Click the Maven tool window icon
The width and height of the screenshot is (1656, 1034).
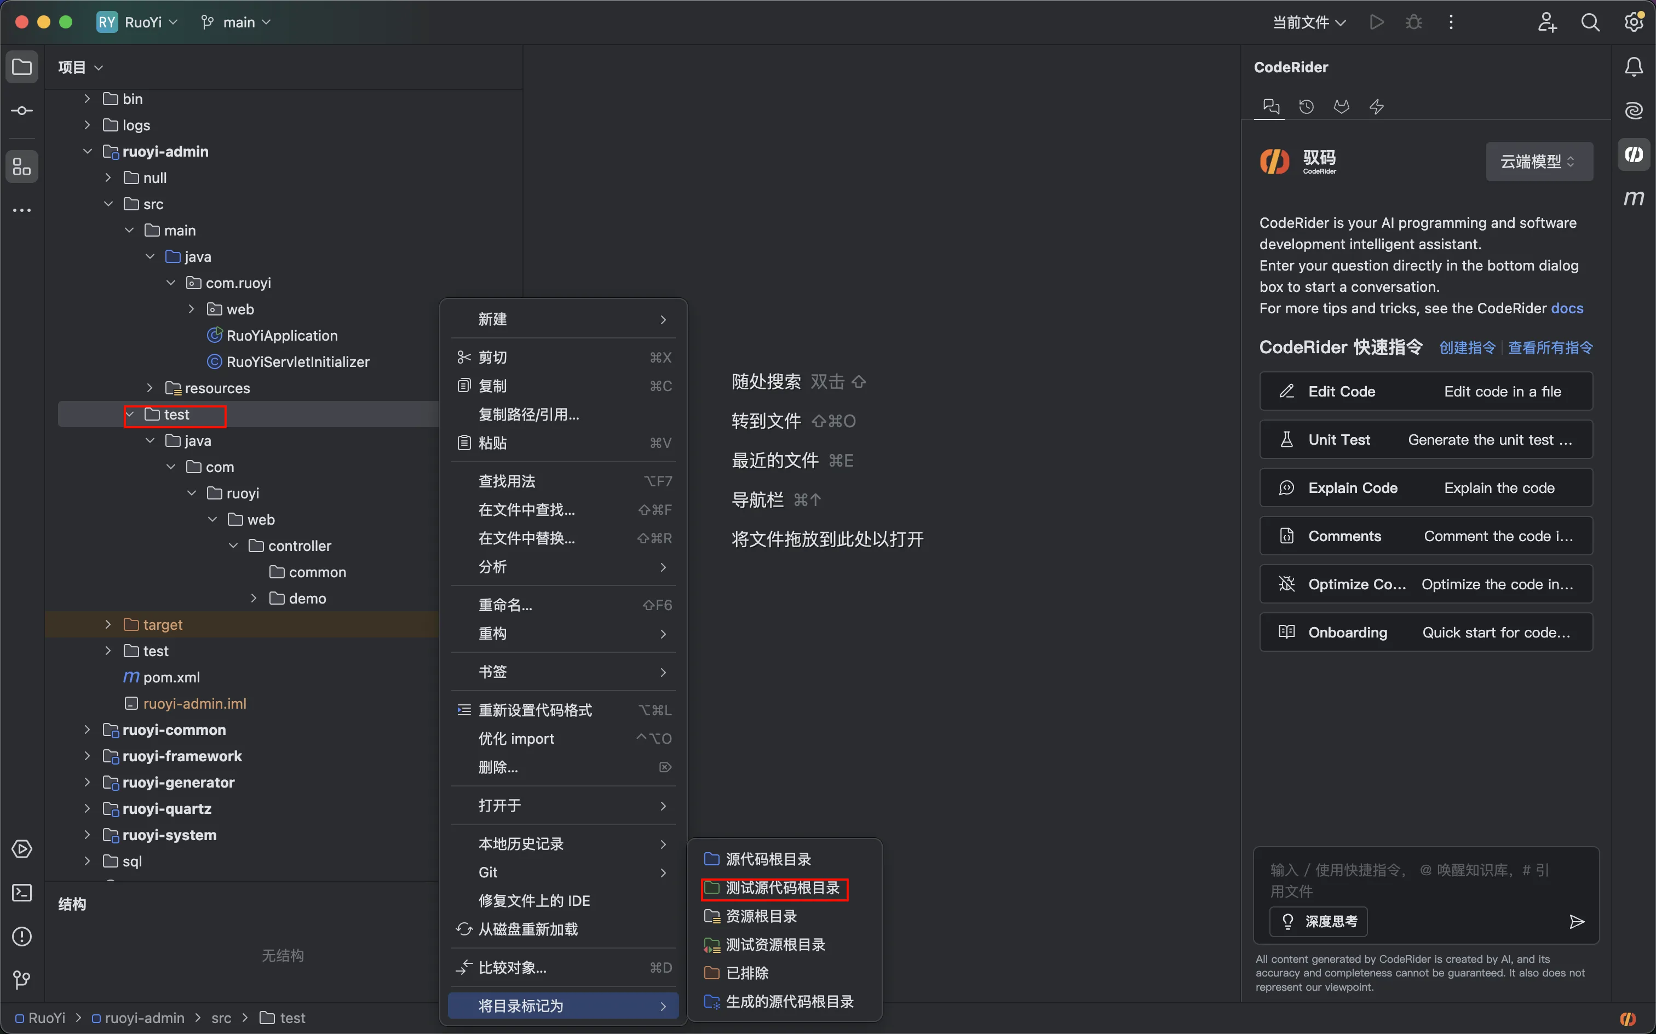coord(1634,198)
